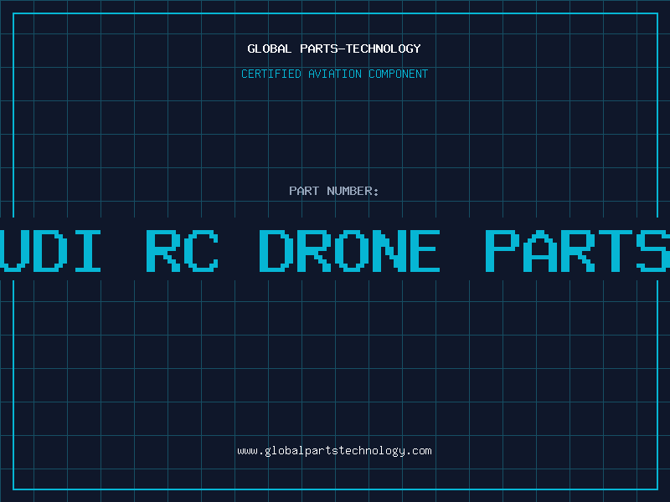Click the large letter N in DRONE
670x502 pixels.
(x=387, y=250)
